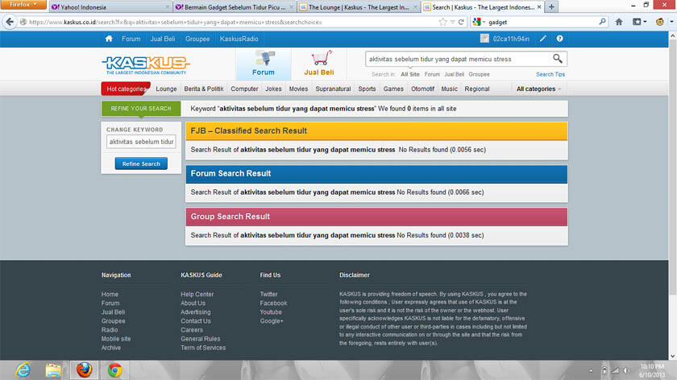Click the Refine Search button

click(x=141, y=163)
